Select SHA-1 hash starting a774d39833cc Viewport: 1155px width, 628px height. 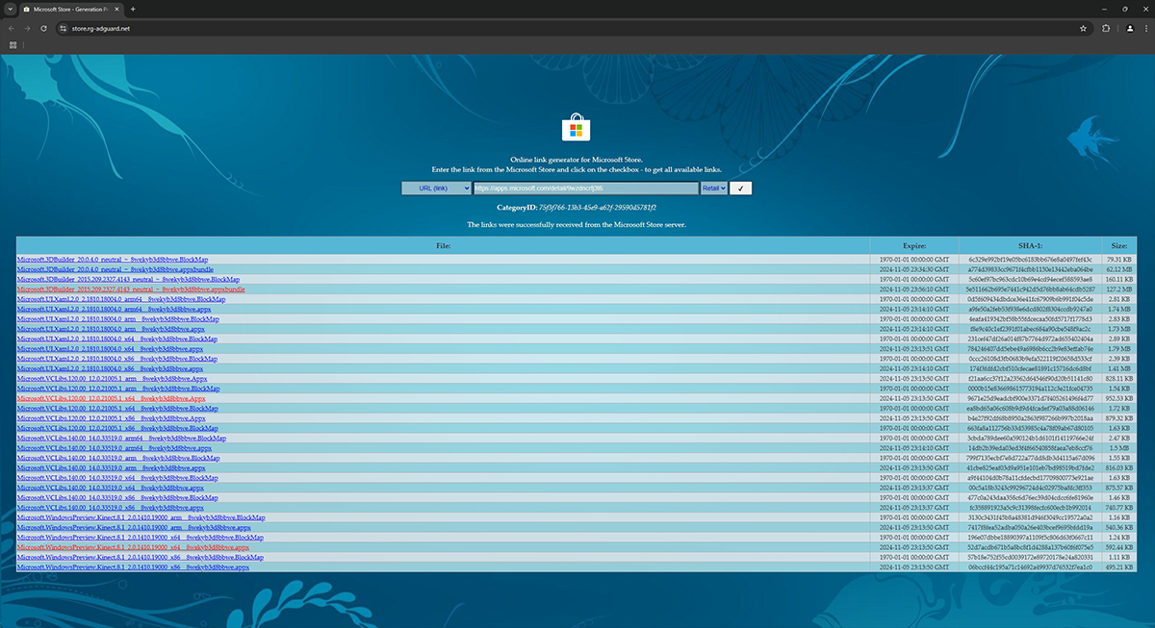click(1030, 269)
